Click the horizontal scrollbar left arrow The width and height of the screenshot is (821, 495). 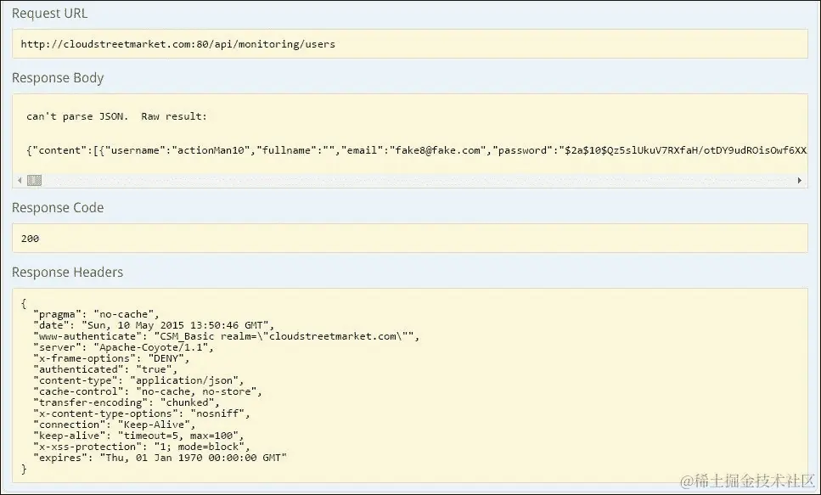pyautogui.click(x=20, y=180)
